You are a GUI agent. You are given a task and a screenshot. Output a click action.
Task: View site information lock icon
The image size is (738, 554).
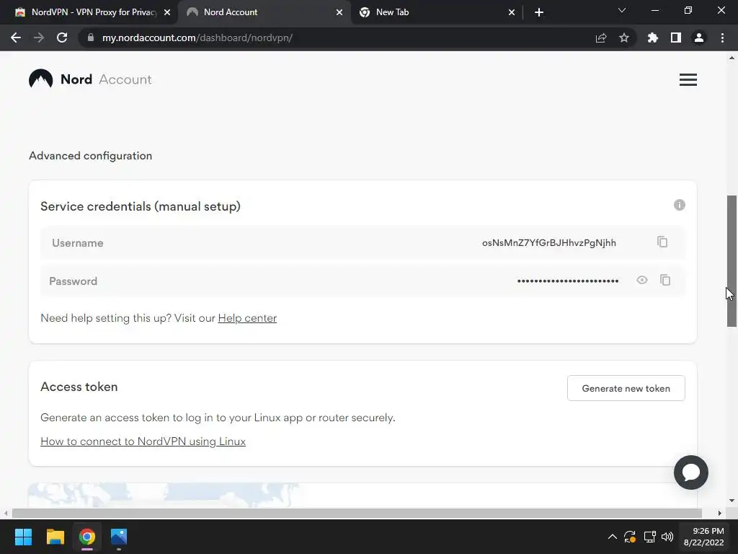(91, 38)
